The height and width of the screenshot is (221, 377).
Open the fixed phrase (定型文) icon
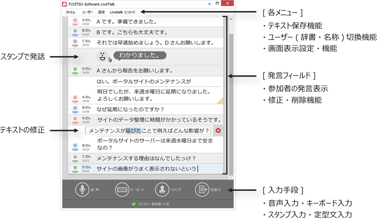click(x=202, y=190)
